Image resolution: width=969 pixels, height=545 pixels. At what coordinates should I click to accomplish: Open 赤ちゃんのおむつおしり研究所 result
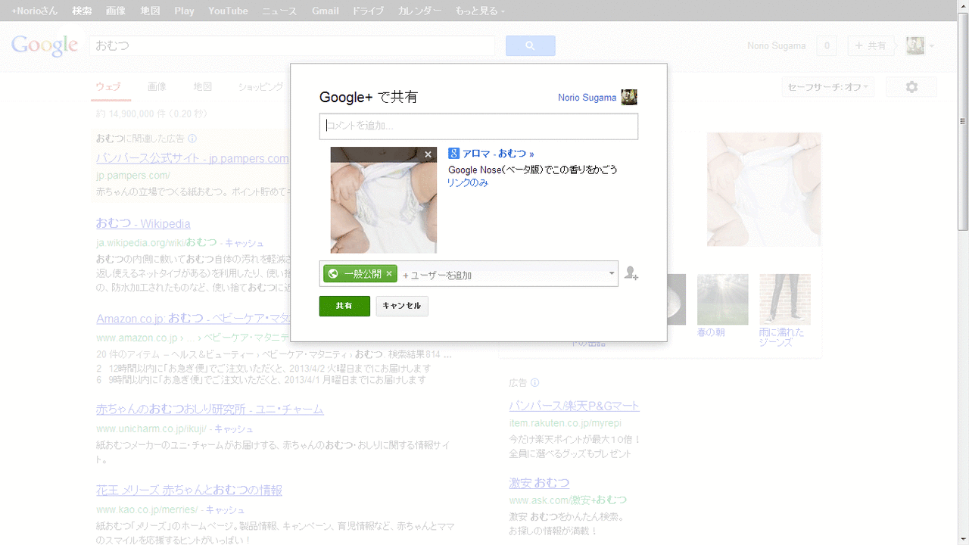click(210, 410)
